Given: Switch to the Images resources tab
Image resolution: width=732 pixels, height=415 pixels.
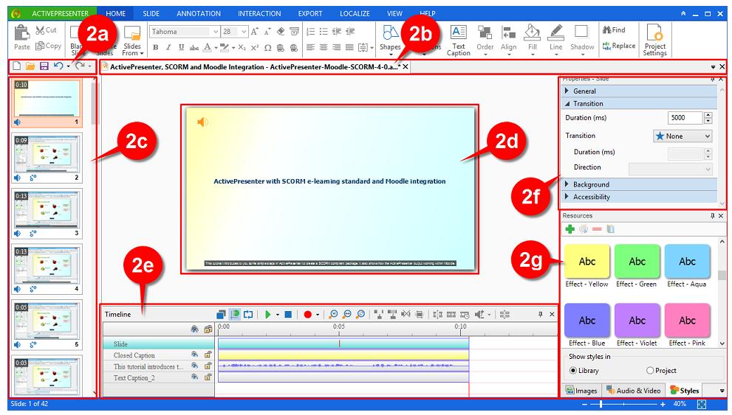Looking at the screenshot, I should point(581,391).
